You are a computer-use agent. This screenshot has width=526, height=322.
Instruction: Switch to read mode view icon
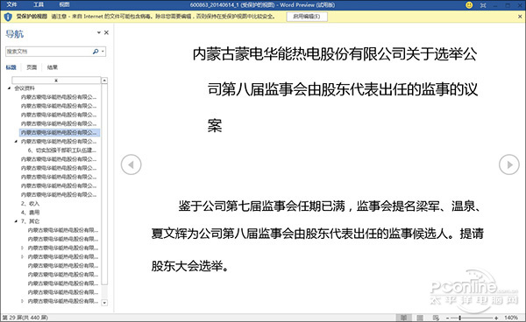(x=404, y=318)
